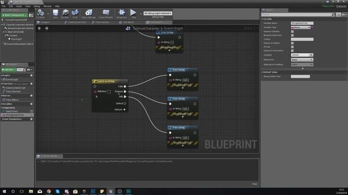Navigate back in graph history
The height and width of the screenshot is (195, 348).
click(39, 28)
